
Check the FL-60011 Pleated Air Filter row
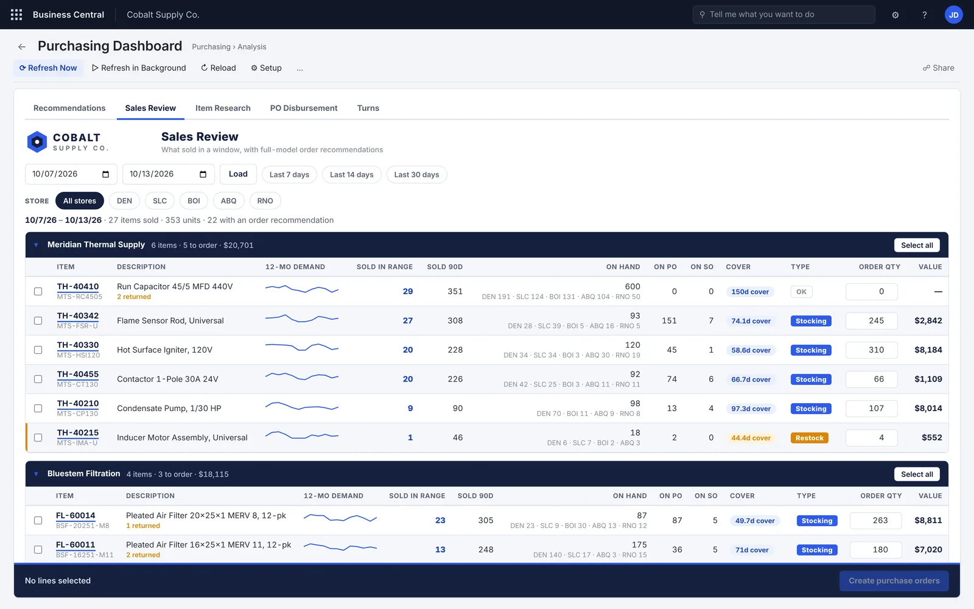[38, 550]
